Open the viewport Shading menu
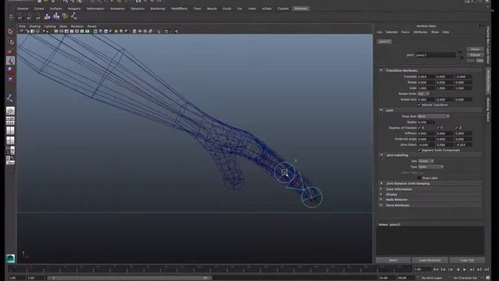Image resolution: width=499 pixels, height=281 pixels. pos(34,27)
